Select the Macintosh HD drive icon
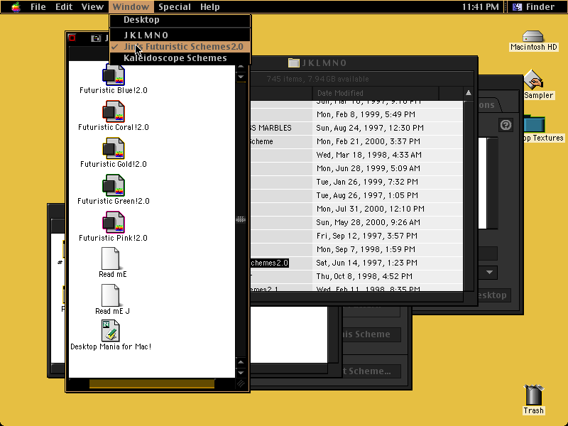The height and width of the screenshot is (426, 568). [x=533, y=37]
